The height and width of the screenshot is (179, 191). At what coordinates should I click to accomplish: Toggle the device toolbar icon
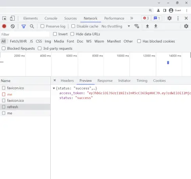[x=12, y=18]
